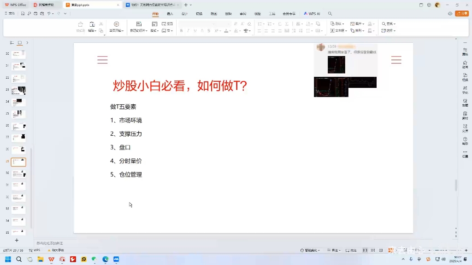Viewport: 472px width, 265px height.
Task: Click the Format Painter brush icon
Action: (80, 24)
